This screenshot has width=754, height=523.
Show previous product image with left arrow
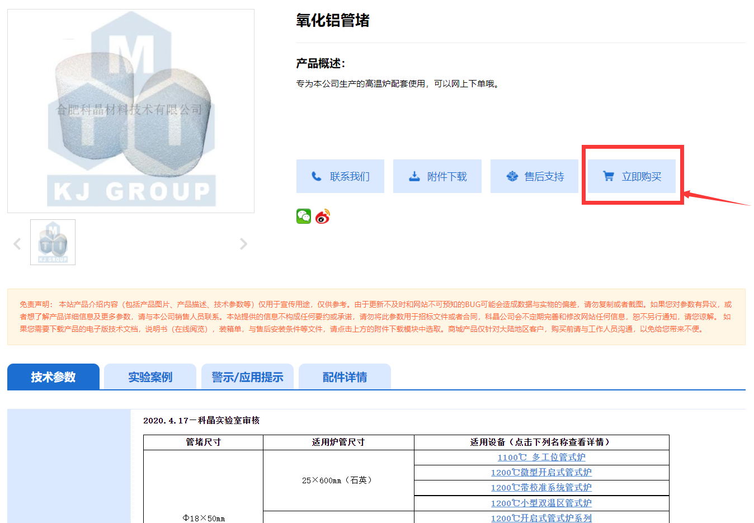(17, 244)
